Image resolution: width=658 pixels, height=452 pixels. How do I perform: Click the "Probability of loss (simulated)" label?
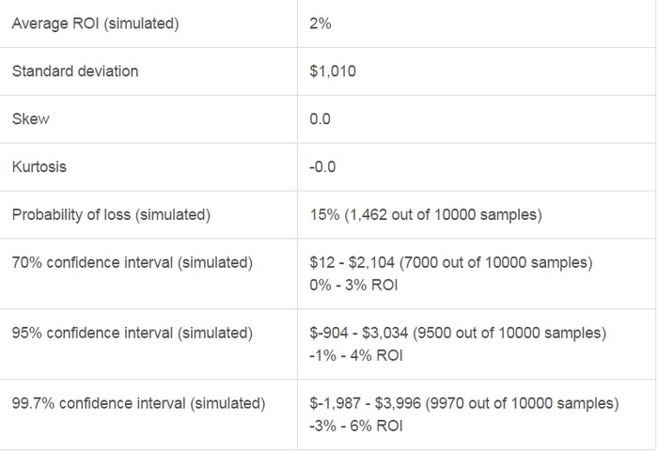pos(111,215)
